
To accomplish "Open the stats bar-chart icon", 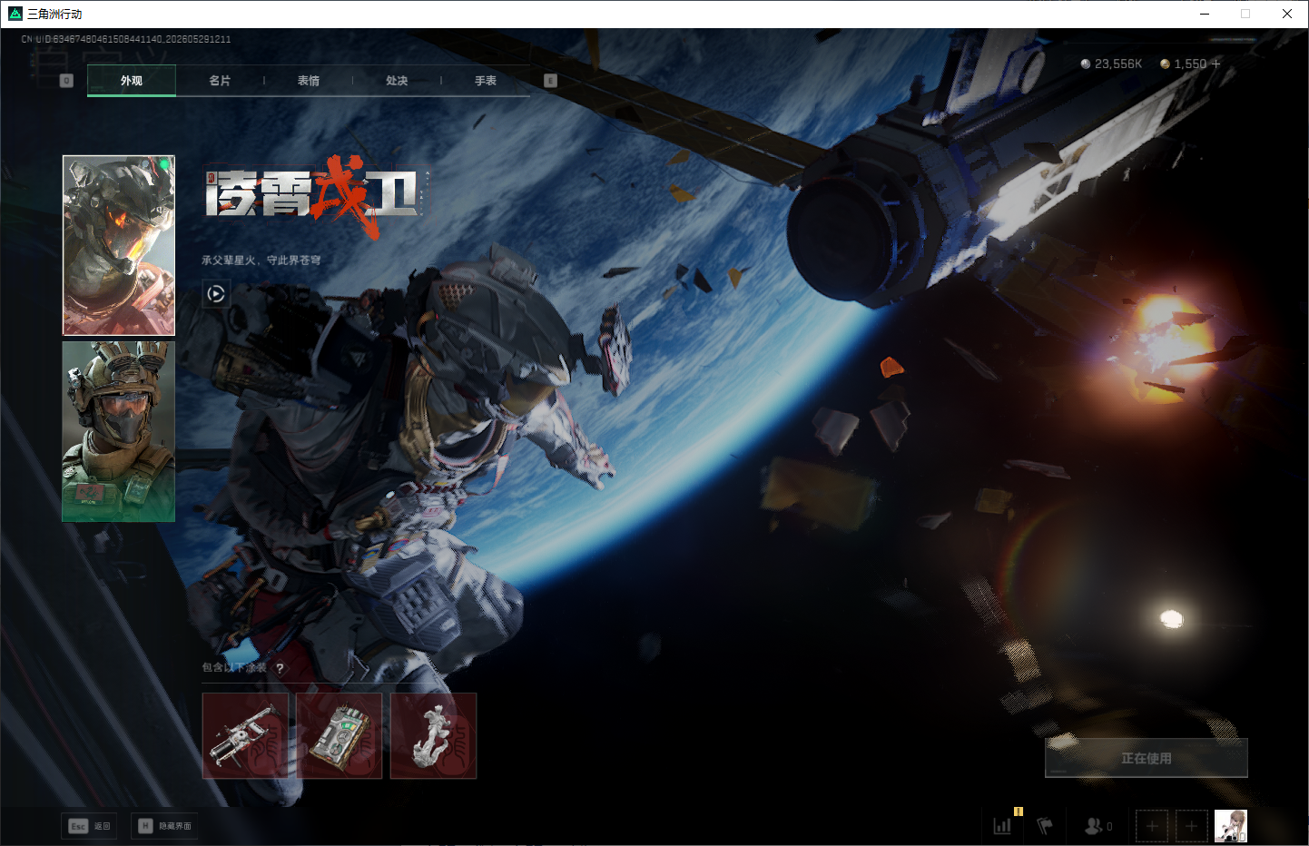I will (x=1002, y=826).
